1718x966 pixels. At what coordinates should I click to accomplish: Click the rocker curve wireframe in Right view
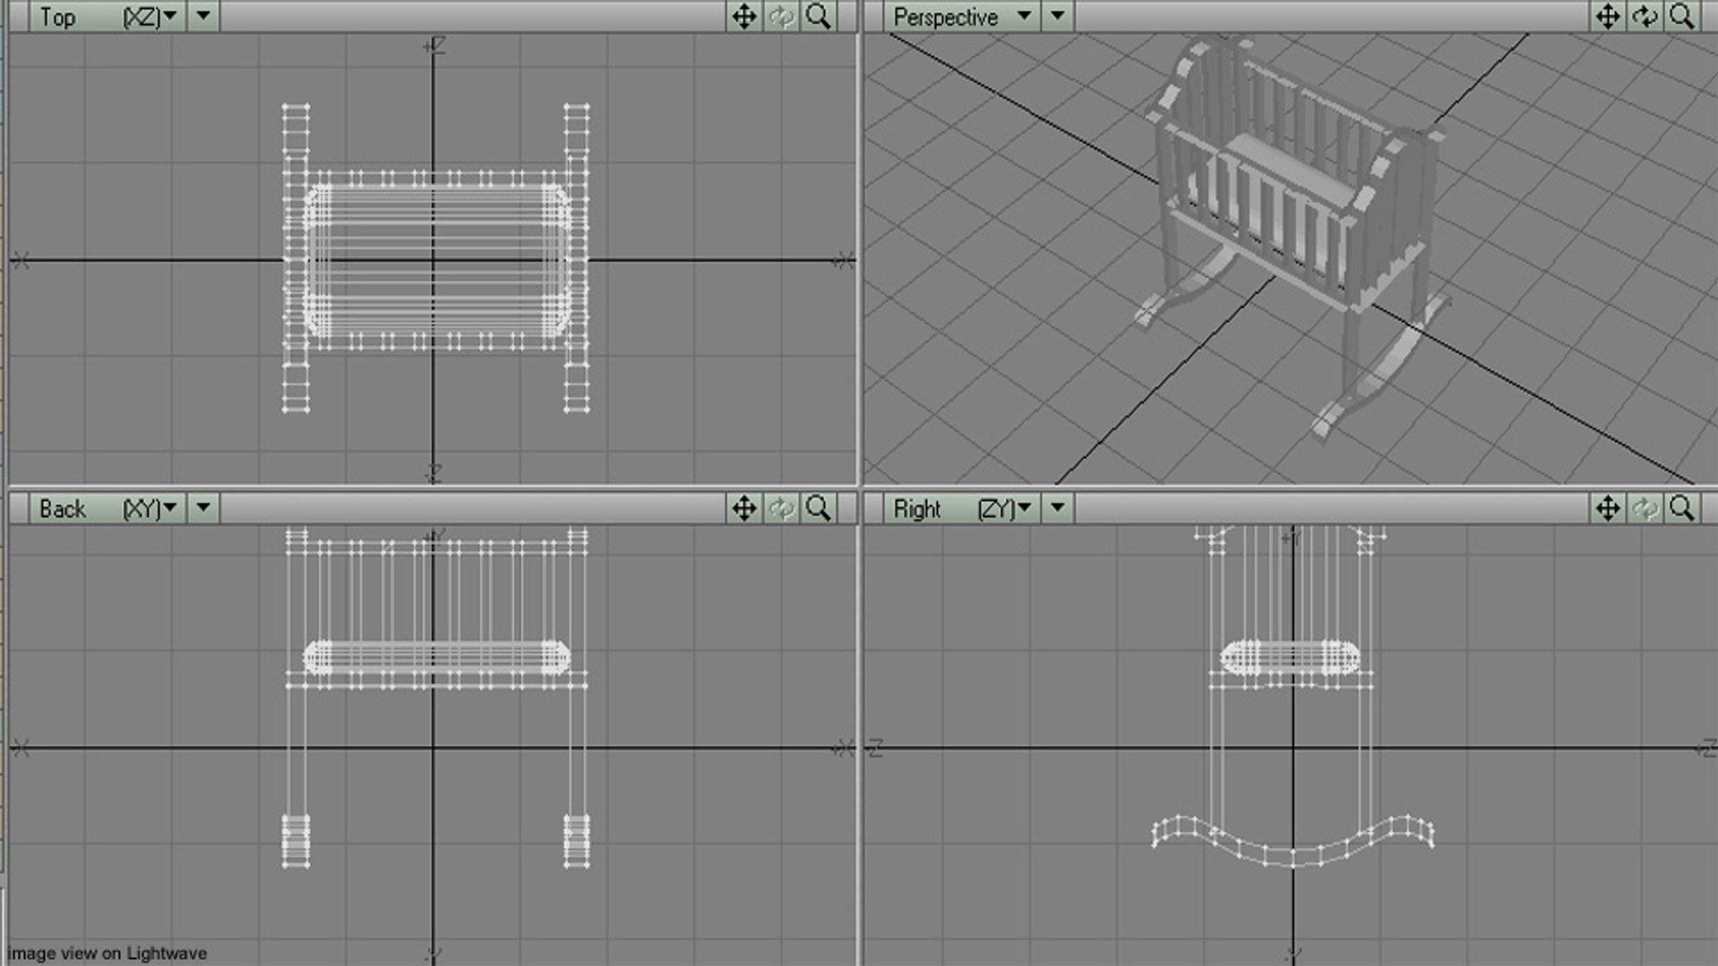click(x=1293, y=841)
